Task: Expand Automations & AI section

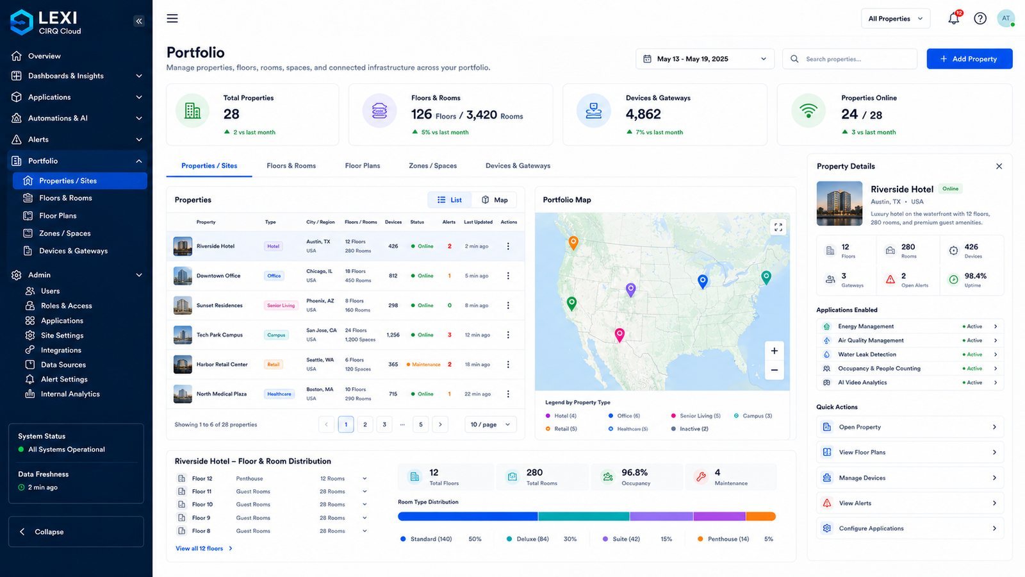Action: pos(77,118)
